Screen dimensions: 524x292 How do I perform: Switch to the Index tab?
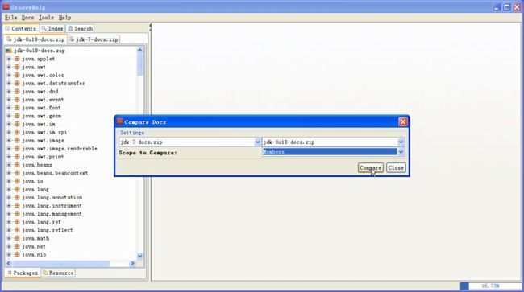(52, 29)
